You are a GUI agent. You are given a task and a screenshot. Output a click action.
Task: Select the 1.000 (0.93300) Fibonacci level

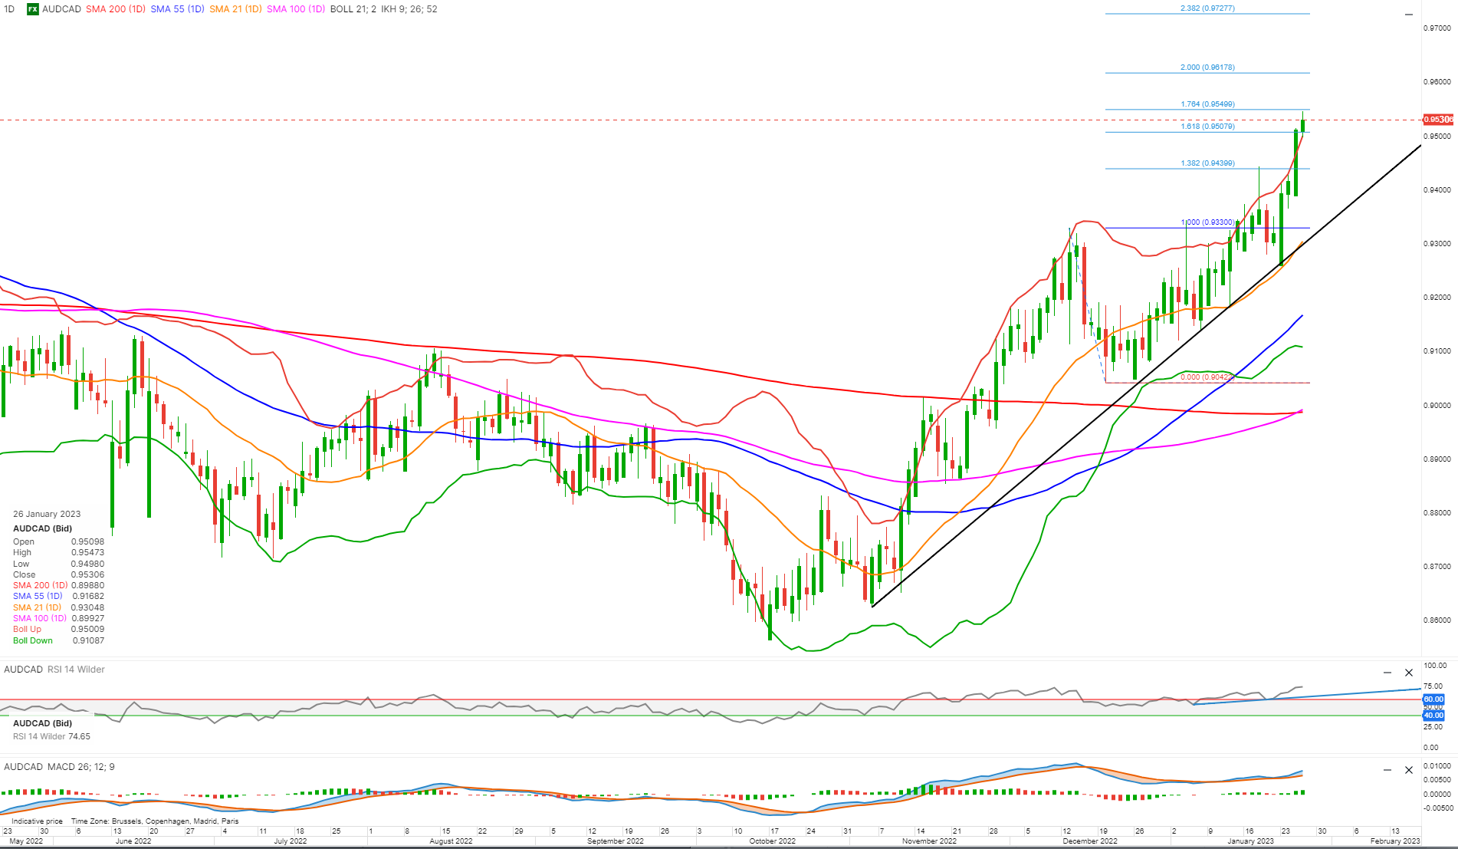(1207, 222)
